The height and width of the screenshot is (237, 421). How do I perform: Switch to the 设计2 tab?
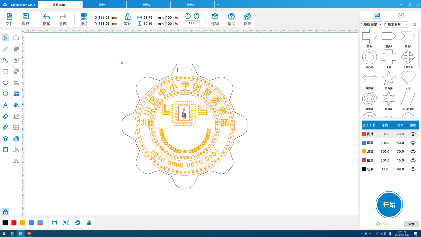click(x=147, y=5)
